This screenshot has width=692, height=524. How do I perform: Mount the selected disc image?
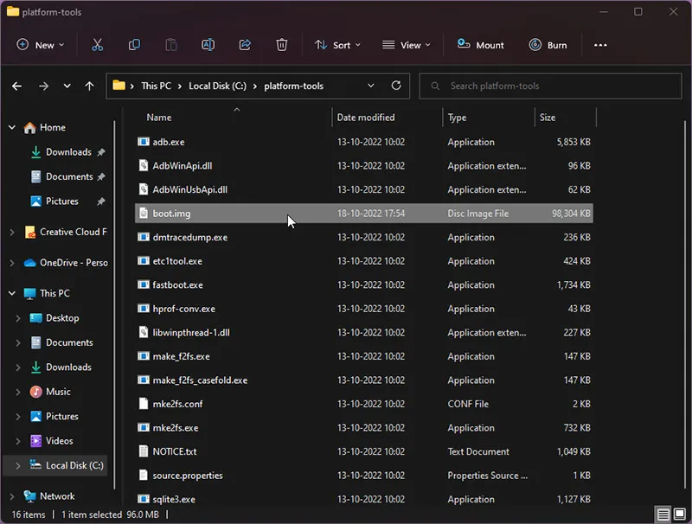[481, 45]
